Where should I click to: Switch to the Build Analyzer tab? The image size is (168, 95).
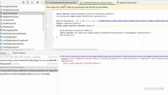19,53
